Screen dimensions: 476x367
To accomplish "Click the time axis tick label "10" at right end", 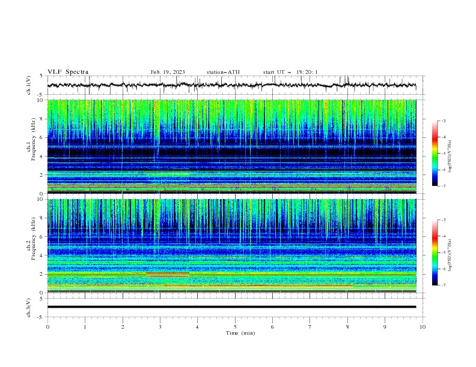I will (423, 327).
